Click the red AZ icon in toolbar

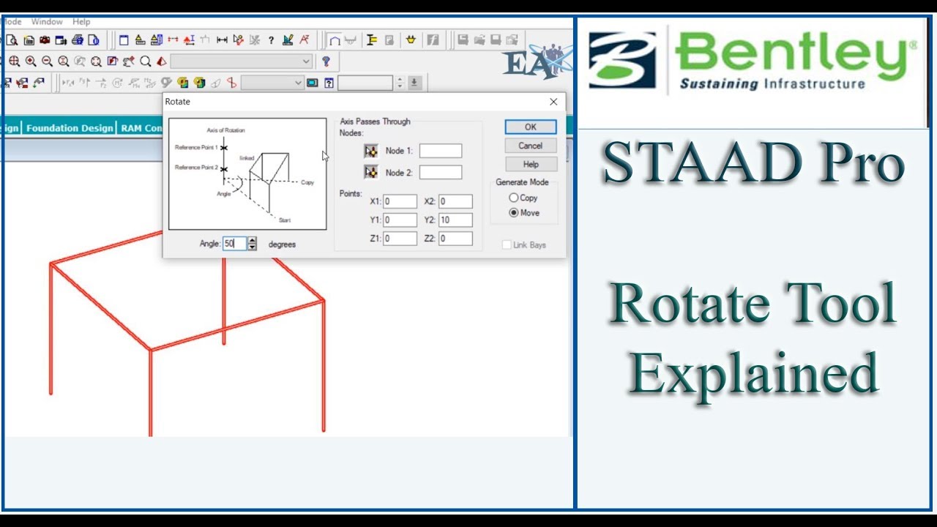point(305,40)
